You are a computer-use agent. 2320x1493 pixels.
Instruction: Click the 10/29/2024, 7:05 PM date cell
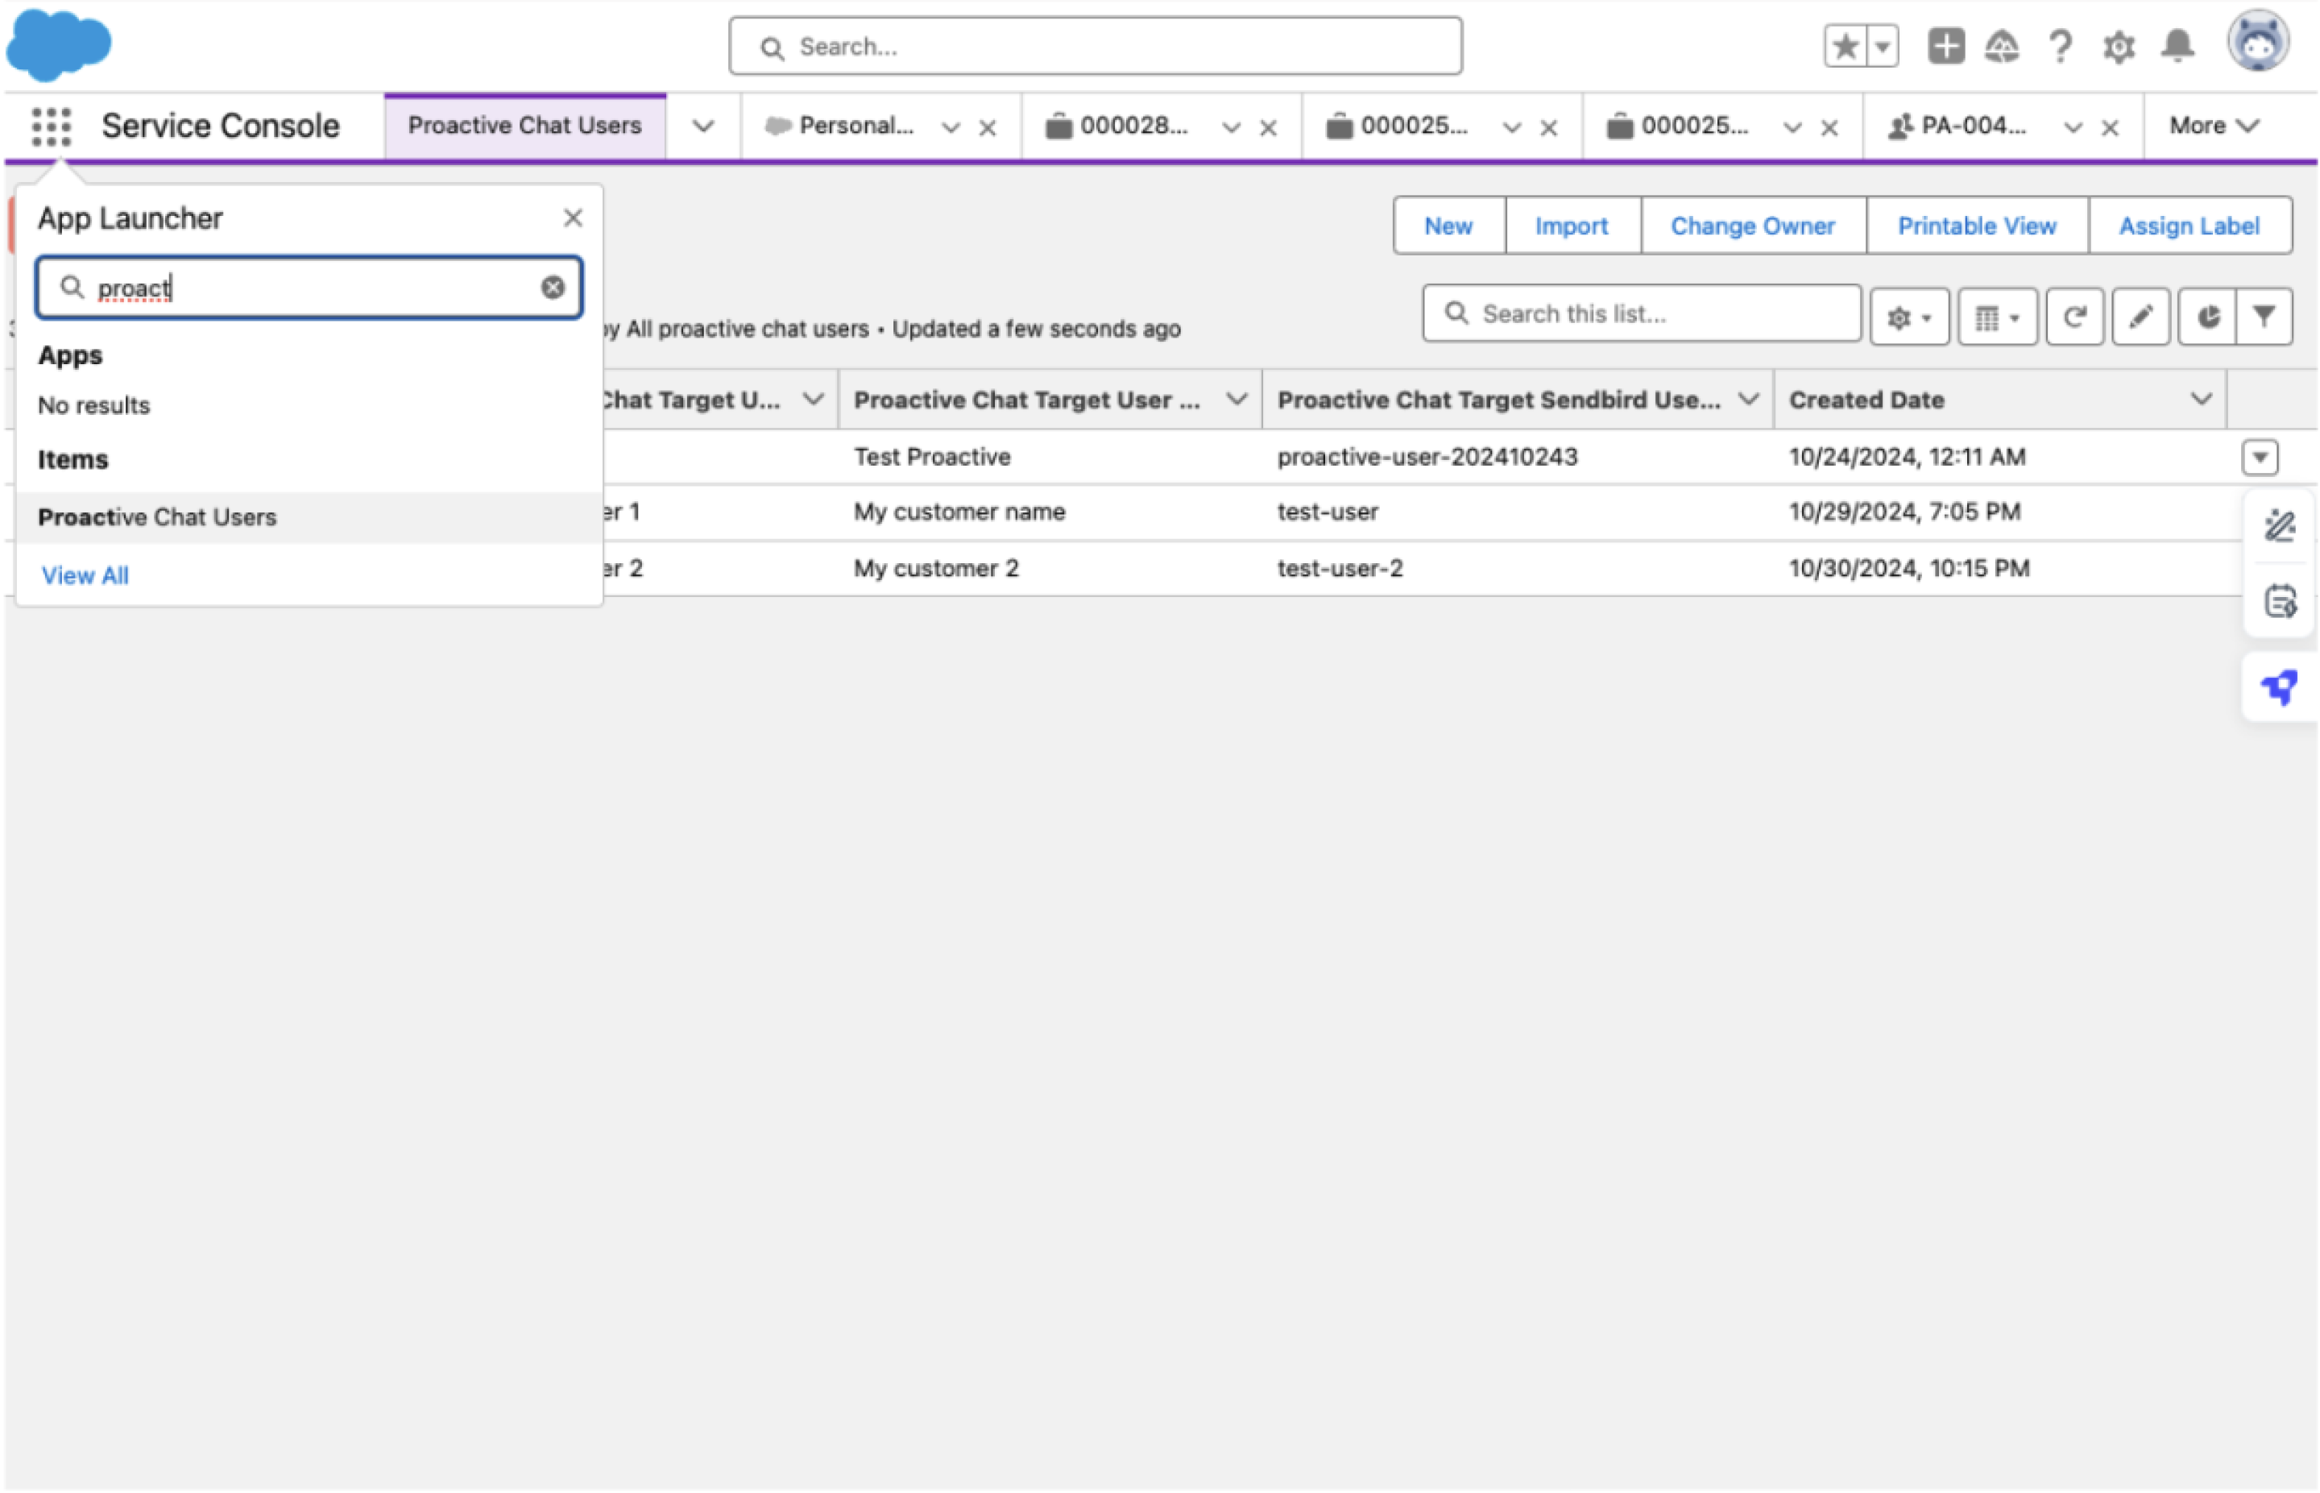click(x=1904, y=513)
